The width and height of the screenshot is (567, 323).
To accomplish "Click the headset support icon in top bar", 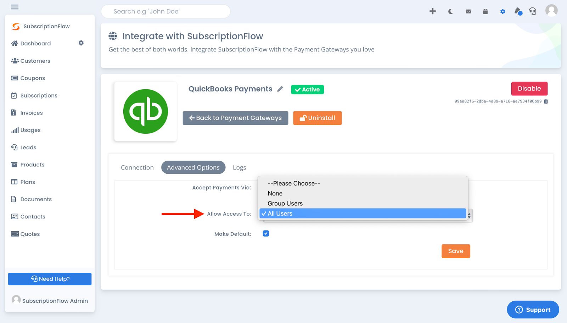I will [x=533, y=11].
